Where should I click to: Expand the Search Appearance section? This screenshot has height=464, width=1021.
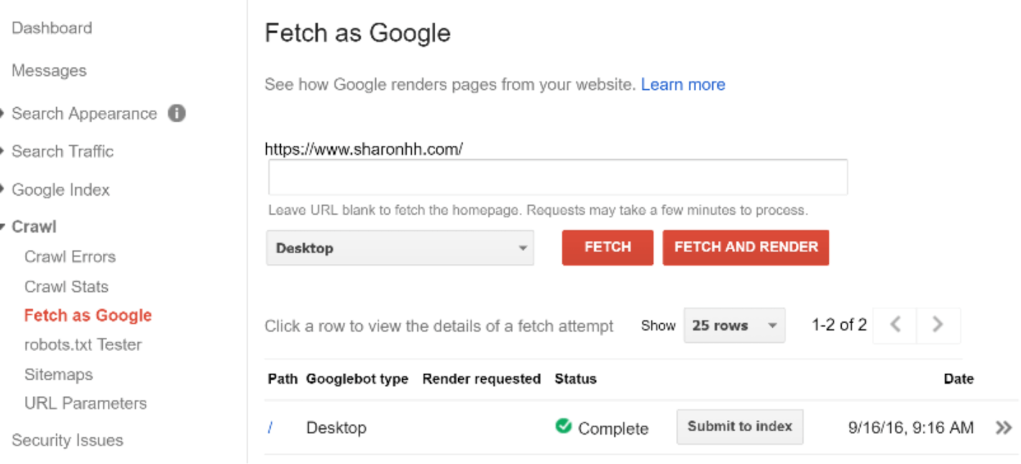[x=2, y=113]
